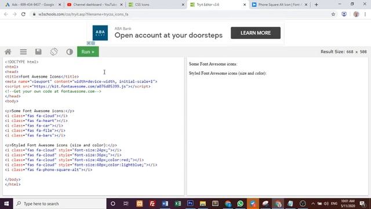Viewport: 371px width, 209px height.
Task: Switch to the CSS Icons tab
Action: (156, 5)
